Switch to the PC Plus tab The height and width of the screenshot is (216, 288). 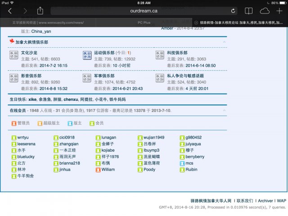(x=144, y=22)
